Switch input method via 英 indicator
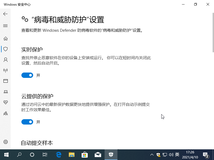This screenshot has height=160, width=214. point(177,155)
